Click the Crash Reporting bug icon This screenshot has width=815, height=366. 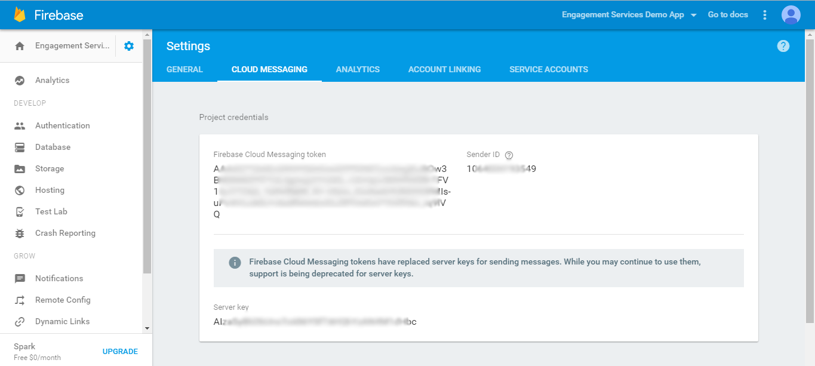coord(20,233)
